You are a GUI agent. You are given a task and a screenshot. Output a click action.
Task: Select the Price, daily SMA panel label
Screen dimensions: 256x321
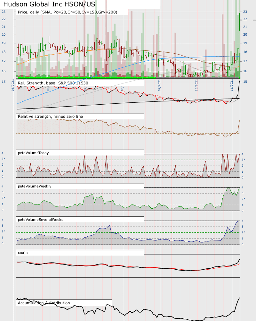[68, 12]
